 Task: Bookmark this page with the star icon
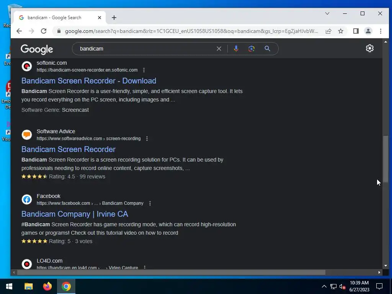pos(340,31)
